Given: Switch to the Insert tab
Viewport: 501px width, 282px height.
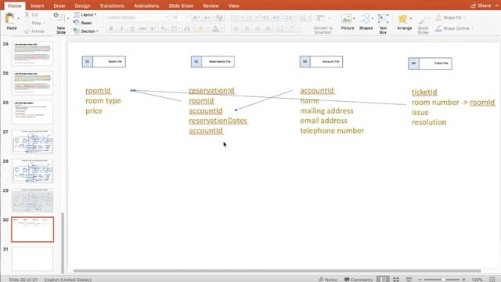Looking at the screenshot, I should tap(38, 5).
